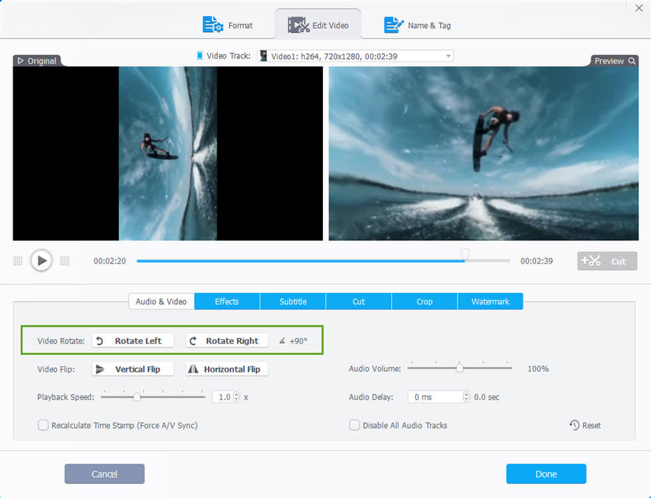Open the Name & Tag tab
The width and height of the screenshot is (651, 498).
pos(417,25)
